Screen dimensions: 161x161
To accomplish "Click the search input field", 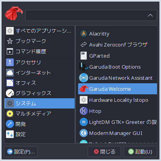I will pyautogui.click(x=91, y=15).
